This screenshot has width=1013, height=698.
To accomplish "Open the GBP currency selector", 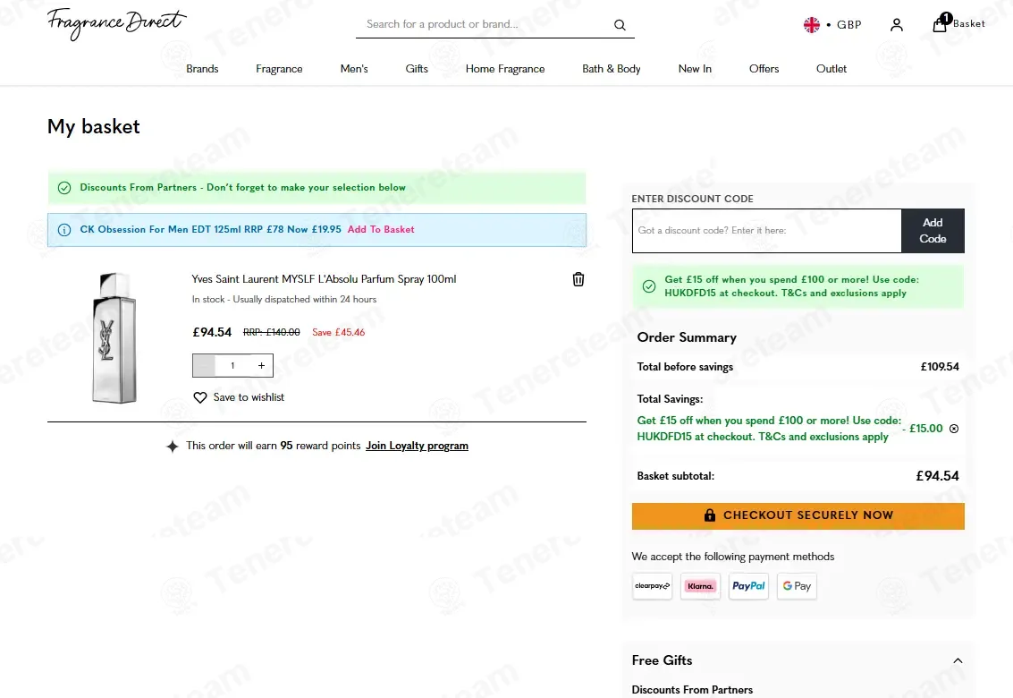I will pyautogui.click(x=832, y=24).
